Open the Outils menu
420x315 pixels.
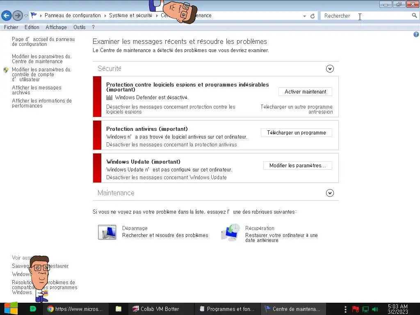[x=79, y=27]
